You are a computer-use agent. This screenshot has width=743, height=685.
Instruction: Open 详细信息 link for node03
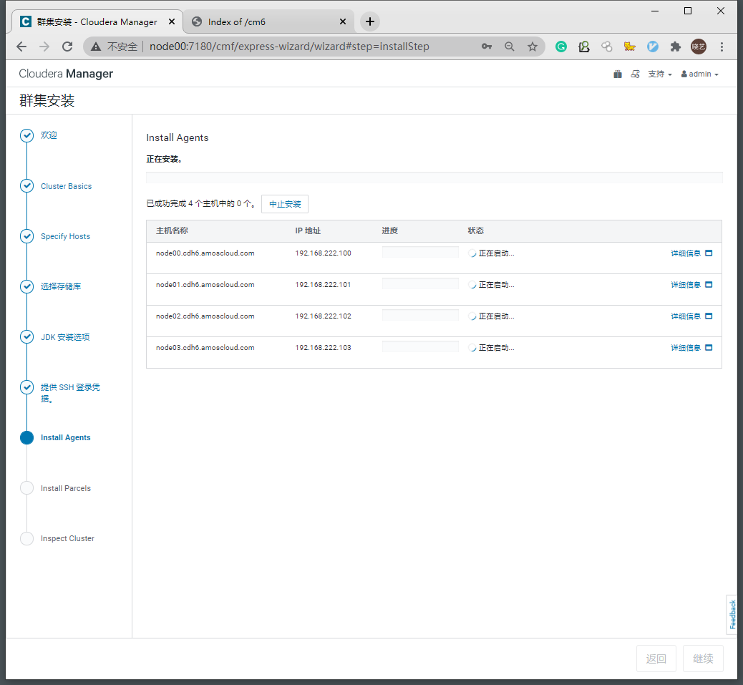click(x=686, y=347)
